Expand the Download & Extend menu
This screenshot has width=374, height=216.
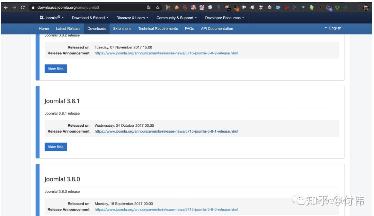(x=88, y=17)
